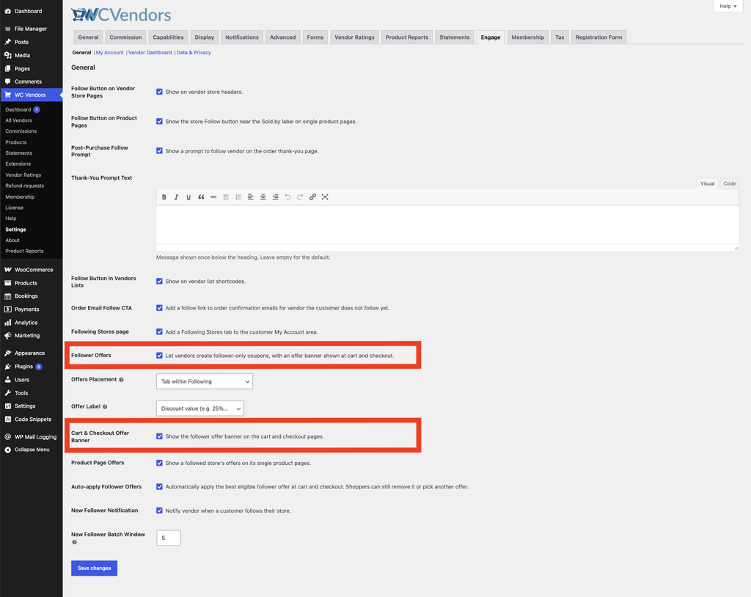Switch to the Capabilities settings tab

click(168, 37)
